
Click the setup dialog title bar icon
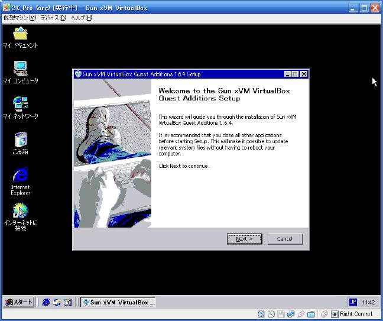click(x=78, y=74)
